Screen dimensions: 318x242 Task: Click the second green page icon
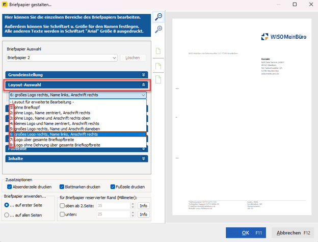158,66
